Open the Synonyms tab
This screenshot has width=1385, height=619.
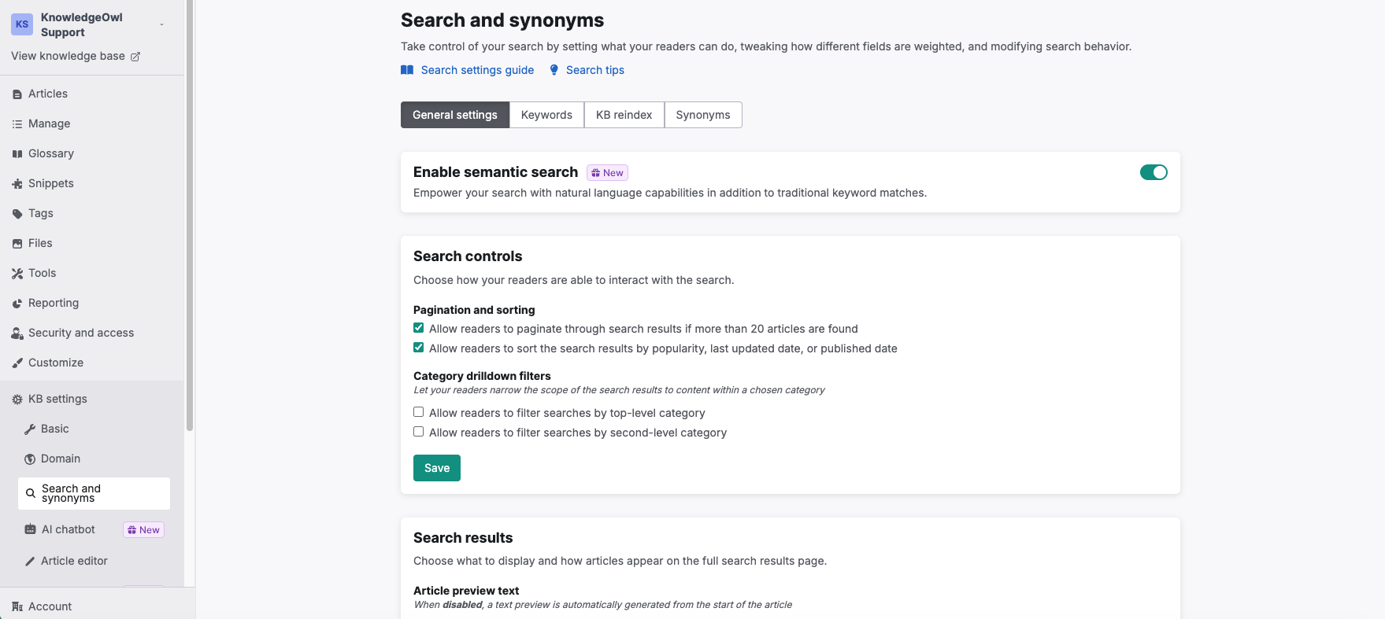coord(703,115)
